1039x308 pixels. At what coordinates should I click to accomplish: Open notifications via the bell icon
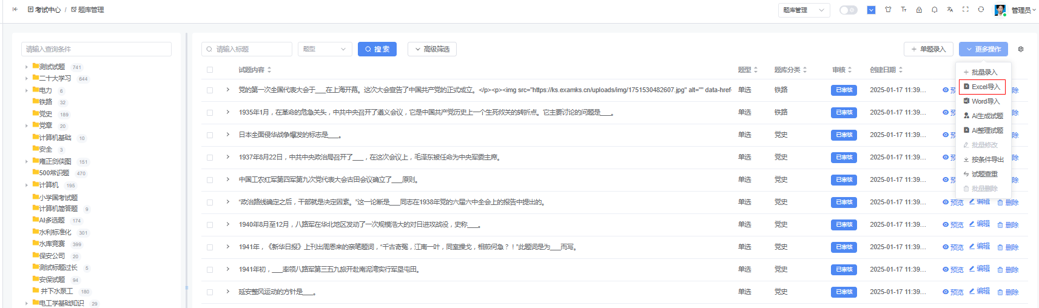pyautogui.click(x=935, y=10)
